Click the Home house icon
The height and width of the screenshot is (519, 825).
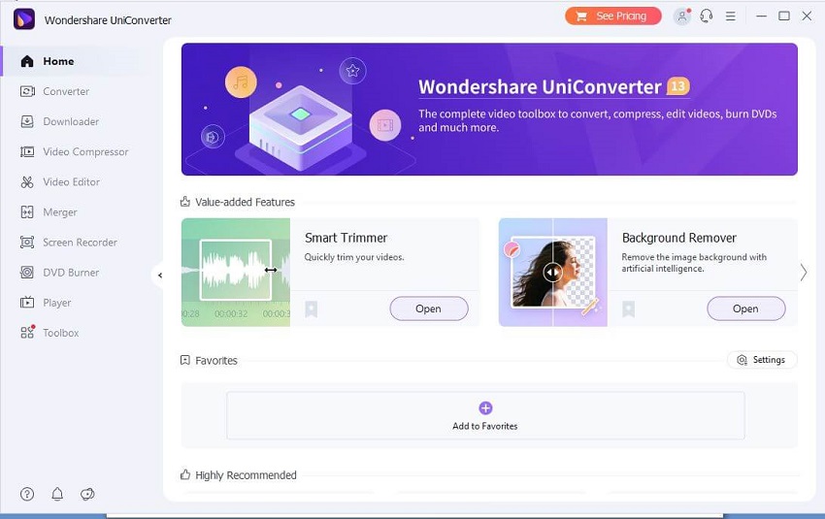[27, 61]
